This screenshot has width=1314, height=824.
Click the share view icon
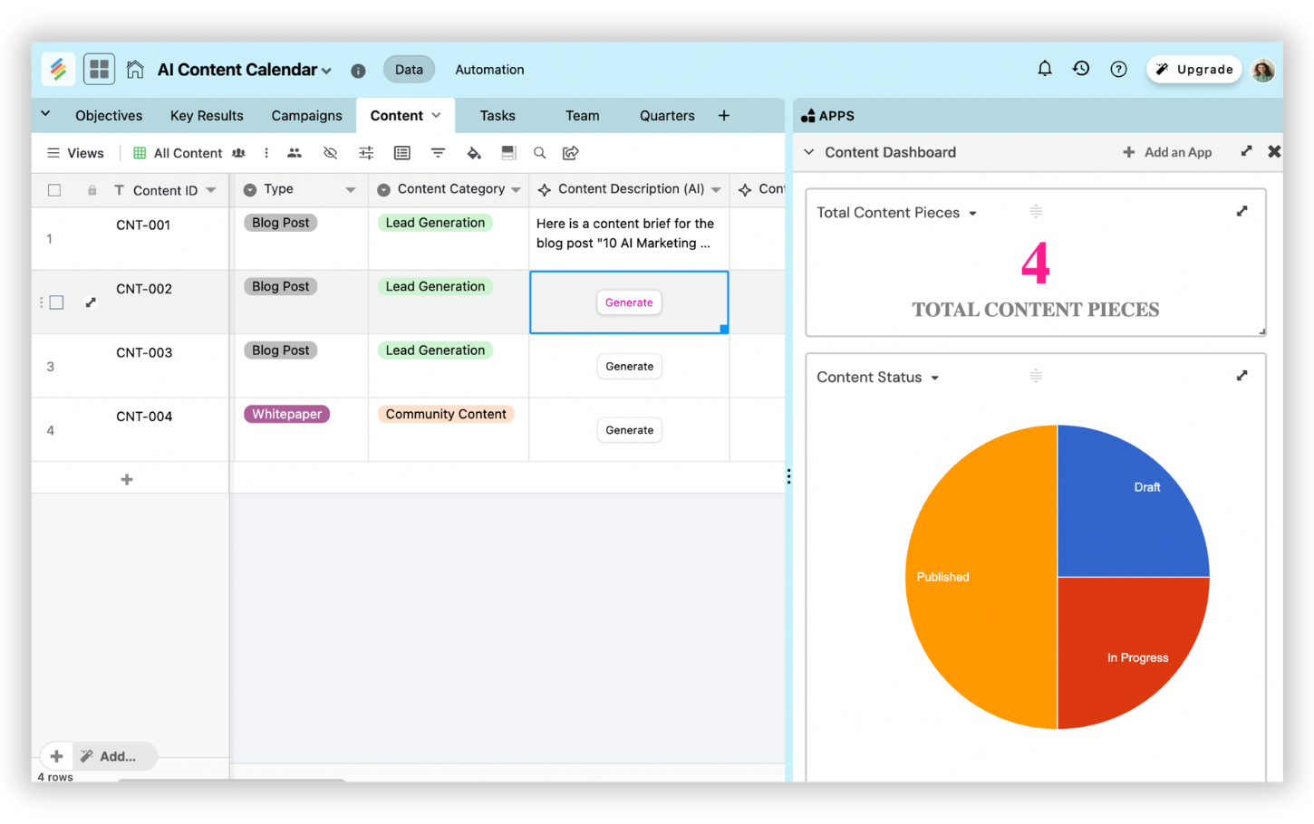coord(570,153)
